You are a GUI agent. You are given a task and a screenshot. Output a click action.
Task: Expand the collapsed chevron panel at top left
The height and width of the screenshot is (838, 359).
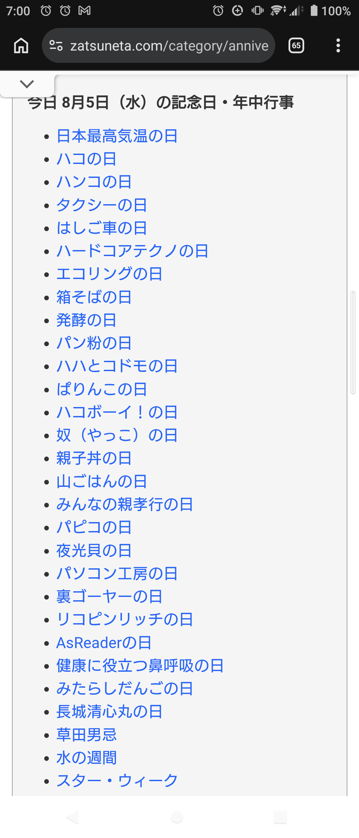coord(27,84)
